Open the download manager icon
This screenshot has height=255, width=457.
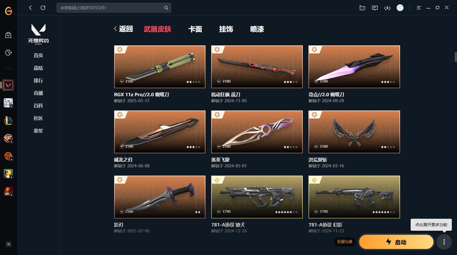(x=387, y=8)
